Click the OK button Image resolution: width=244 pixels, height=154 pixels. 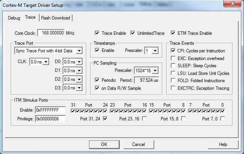(x=104, y=144)
